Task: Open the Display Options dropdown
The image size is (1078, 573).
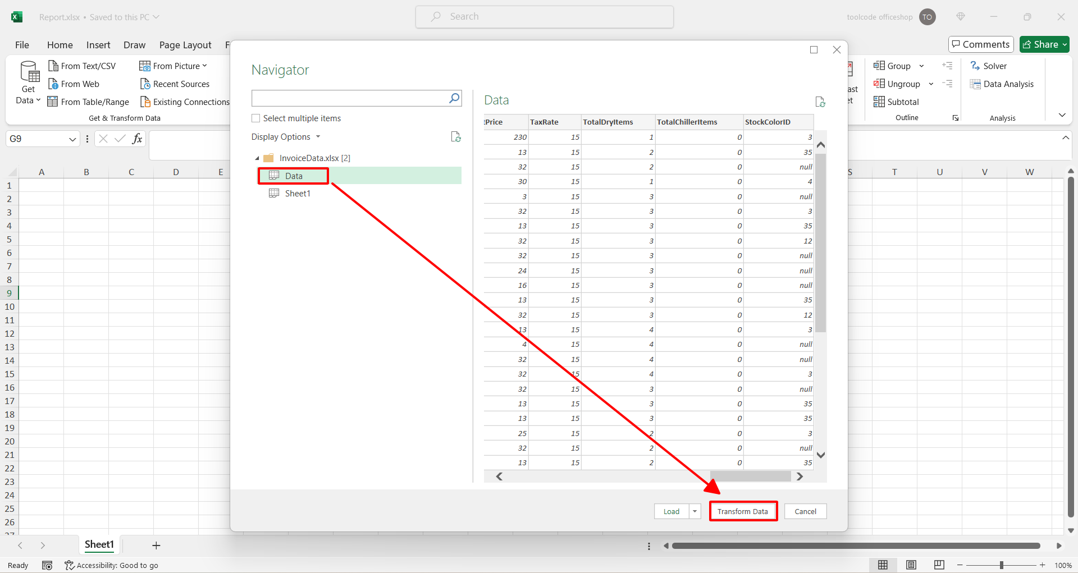Action: [x=286, y=137]
